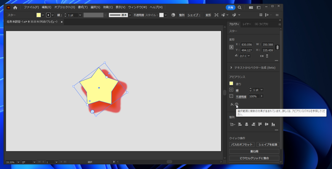Click the first-artboard navigation arrow
Screen dimensions: 332x169
click(x=39, y=162)
